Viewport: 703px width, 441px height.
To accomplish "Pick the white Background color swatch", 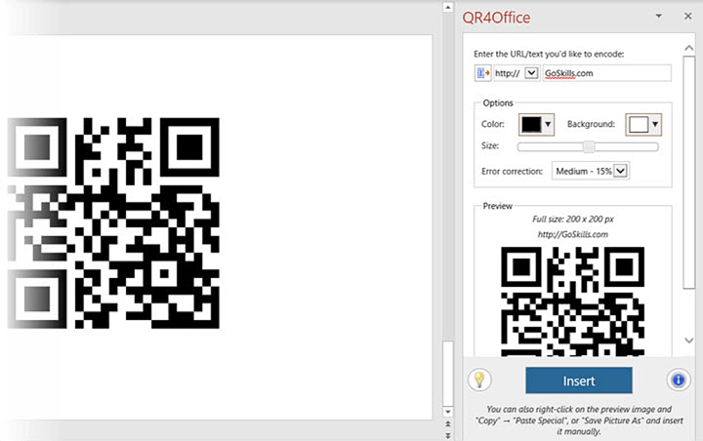I will [639, 125].
